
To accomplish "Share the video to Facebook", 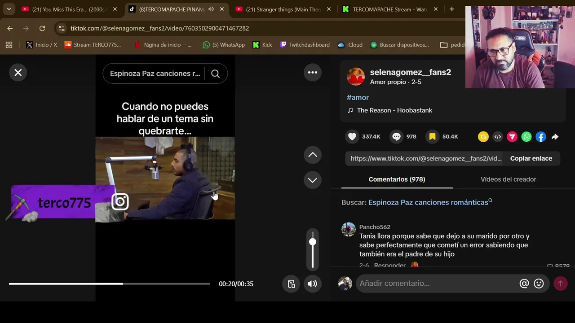I will (541, 137).
